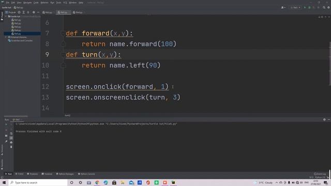Click fold end marker at line 8
Screen dimensions: 331x186
pos(63,44)
